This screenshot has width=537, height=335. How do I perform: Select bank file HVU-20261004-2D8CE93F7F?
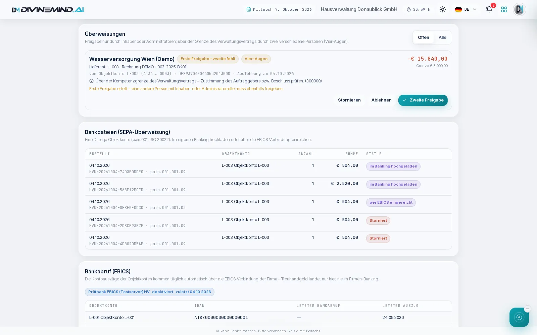(268, 222)
